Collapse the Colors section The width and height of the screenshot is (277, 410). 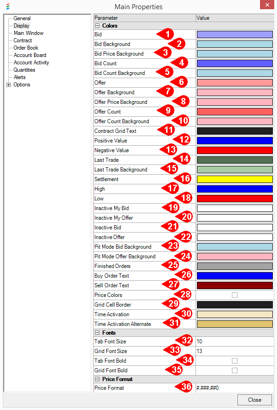(x=97, y=26)
